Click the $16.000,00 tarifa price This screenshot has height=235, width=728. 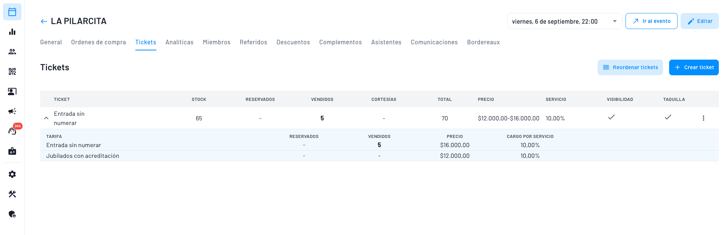455,145
